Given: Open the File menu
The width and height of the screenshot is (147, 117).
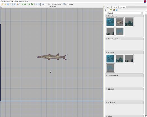Looking at the screenshot, I should click(2, 1).
